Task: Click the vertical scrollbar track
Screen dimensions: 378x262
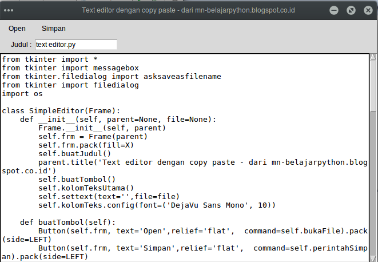Action: pyautogui.click(x=373, y=172)
